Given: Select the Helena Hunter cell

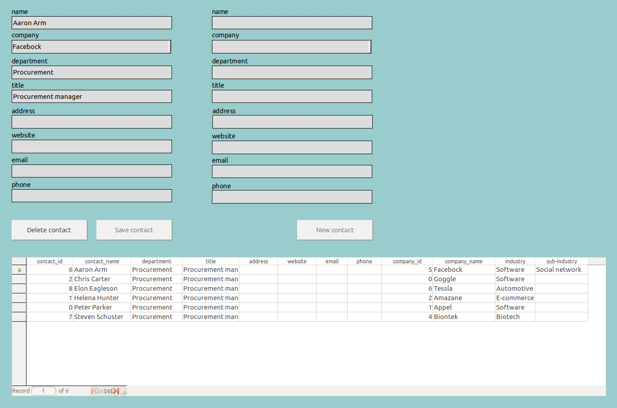Looking at the screenshot, I should pos(102,298).
